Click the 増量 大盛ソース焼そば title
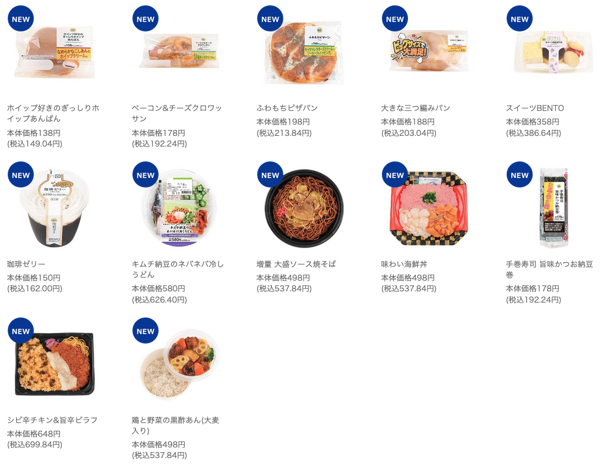The width and height of the screenshot is (604, 464). (x=296, y=264)
